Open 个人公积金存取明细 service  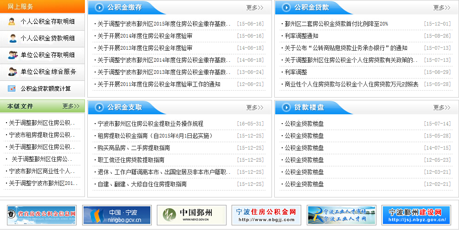(x=47, y=22)
